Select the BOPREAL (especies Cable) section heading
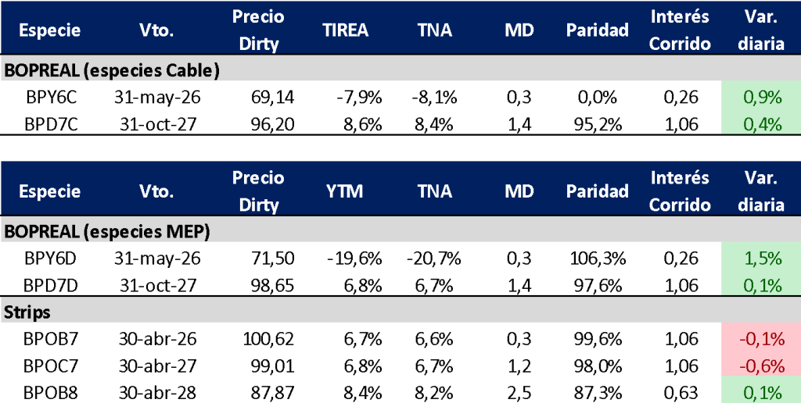The width and height of the screenshot is (801, 403). tap(111, 71)
